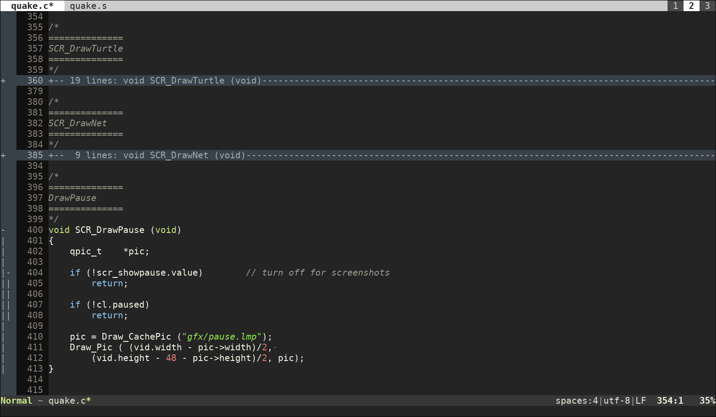
Task: Click the qpic_t type on line 402
Action: 86,251
